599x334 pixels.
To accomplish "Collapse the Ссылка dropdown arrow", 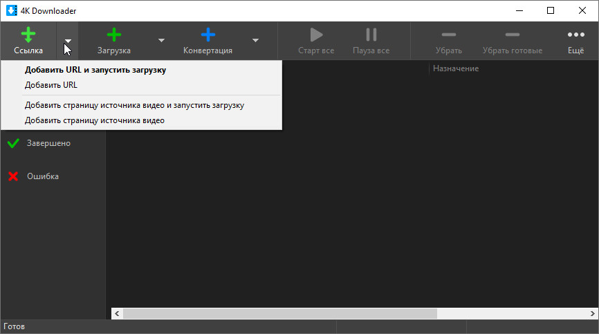I will pyautogui.click(x=68, y=41).
